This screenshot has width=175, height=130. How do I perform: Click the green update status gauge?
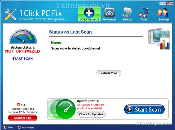tap(65, 109)
